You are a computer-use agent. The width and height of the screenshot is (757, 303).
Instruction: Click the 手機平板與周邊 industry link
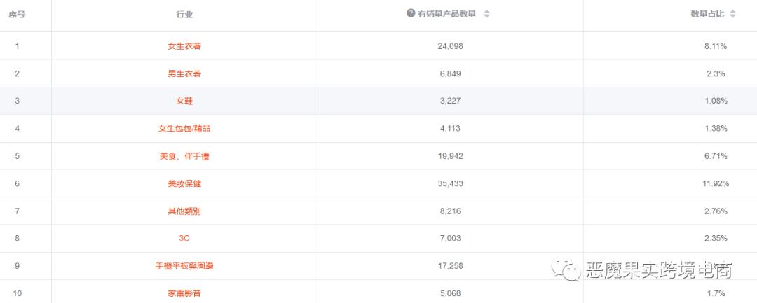[184, 266]
